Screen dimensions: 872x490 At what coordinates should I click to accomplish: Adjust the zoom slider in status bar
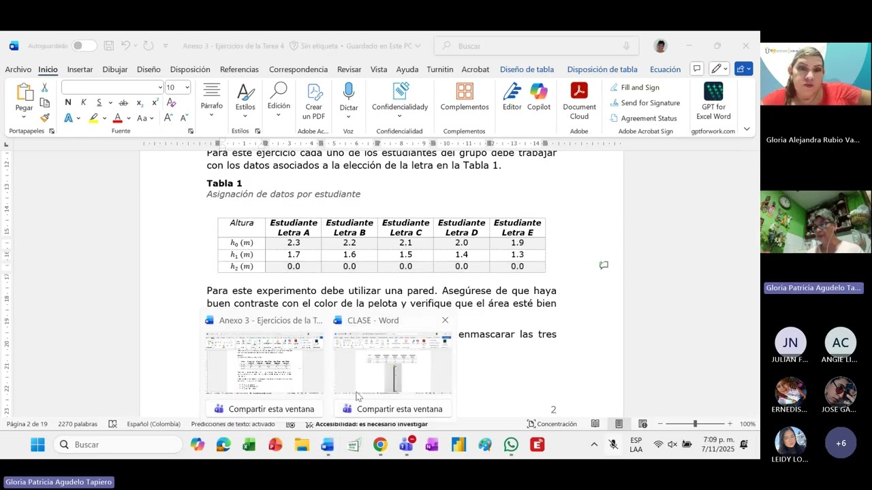point(695,424)
